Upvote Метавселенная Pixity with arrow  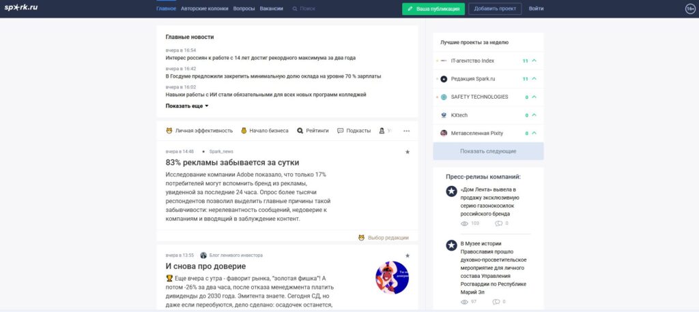[534, 133]
